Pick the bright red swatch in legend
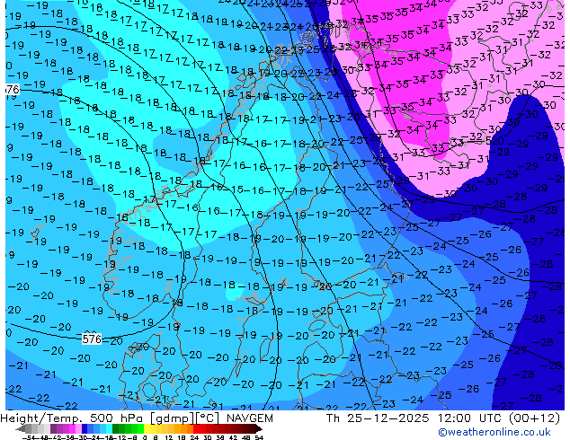Screen dimensions: 570x440 pyautogui.click(x=196, y=428)
